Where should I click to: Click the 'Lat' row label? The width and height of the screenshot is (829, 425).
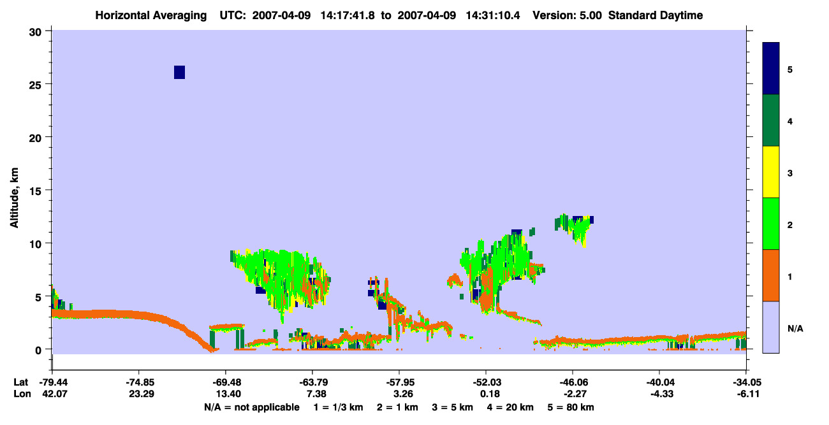coord(20,383)
